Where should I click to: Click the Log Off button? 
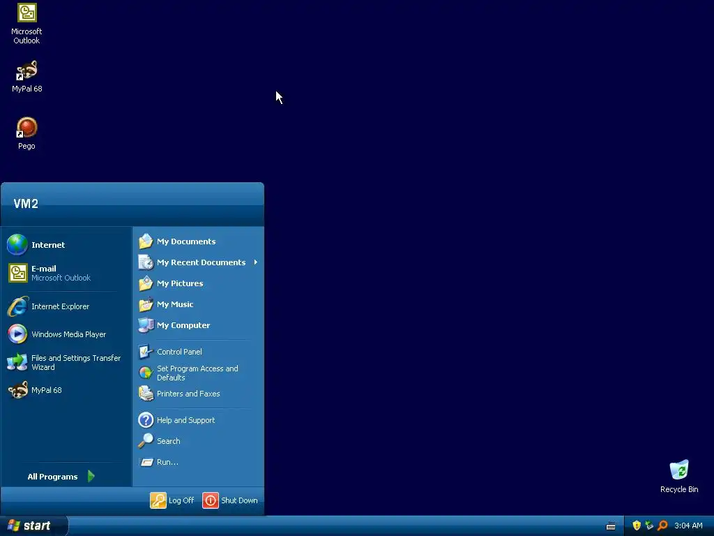[173, 500]
